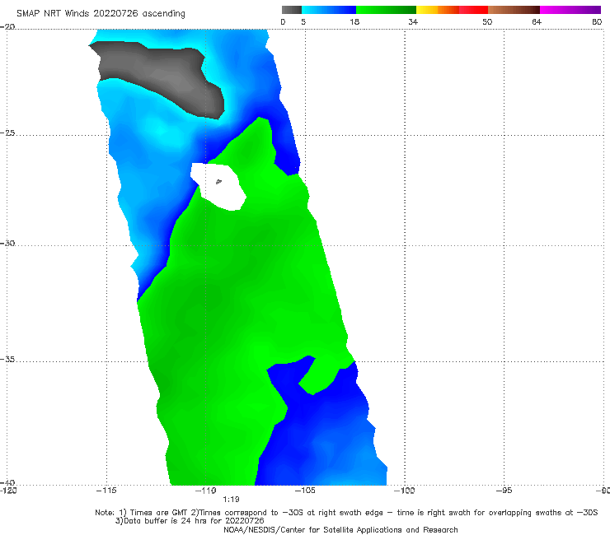Click the 'NOAA/NESDIS/Center for Satellite Applications and Research' credit

click(340, 529)
